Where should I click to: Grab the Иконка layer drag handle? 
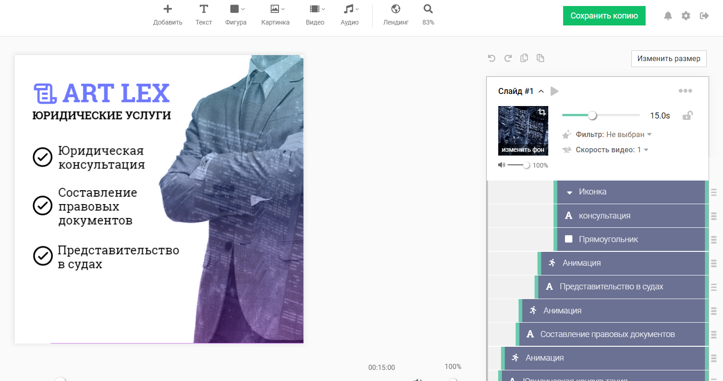point(714,192)
